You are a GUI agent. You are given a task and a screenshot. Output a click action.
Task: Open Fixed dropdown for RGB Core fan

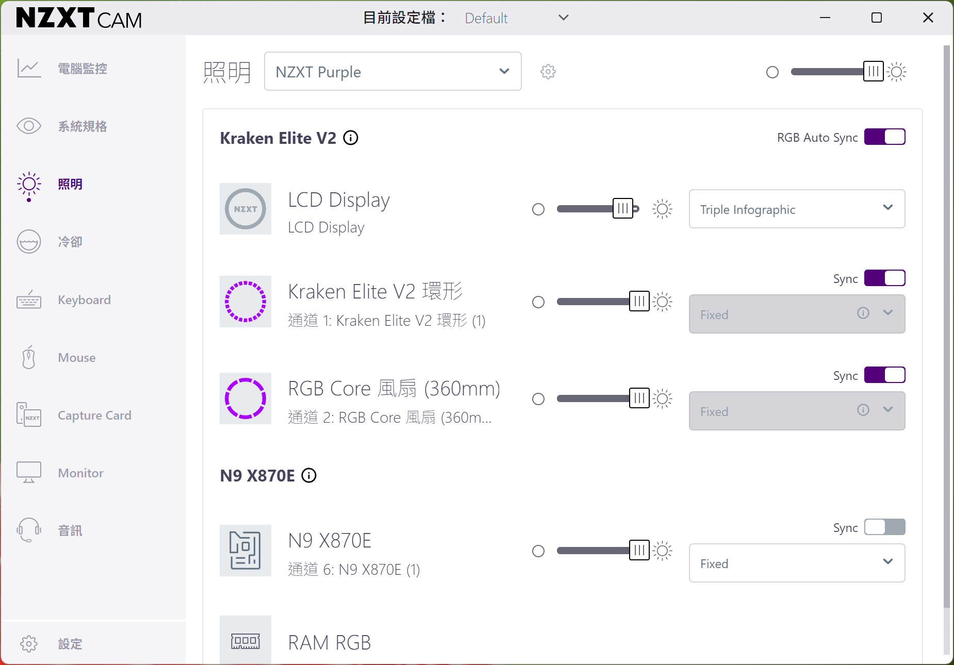797,411
